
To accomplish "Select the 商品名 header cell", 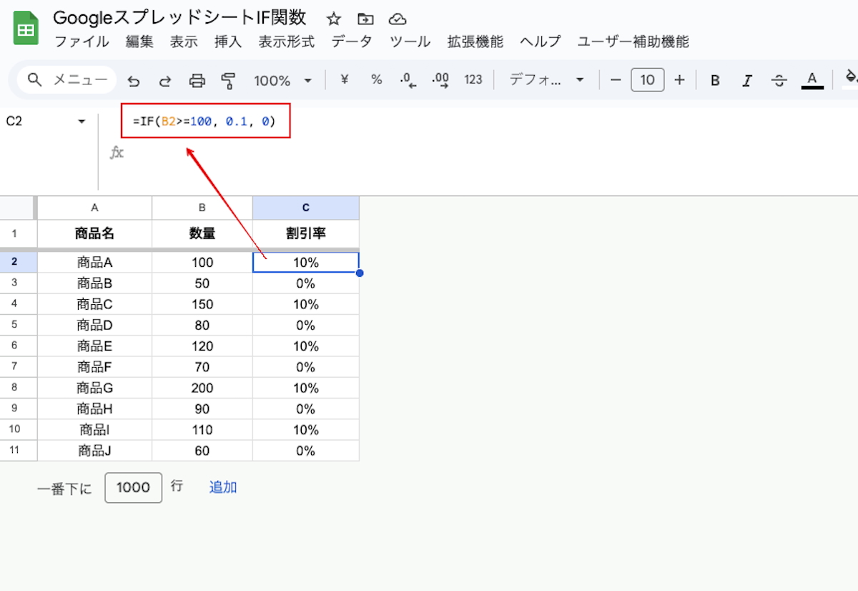I will (94, 233).
